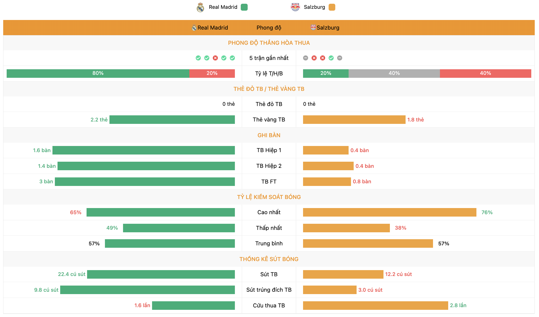This screenshot has width=539, height=317.
Task: Click Salzburg's last grey draw icon
Action: [x=340, y=58]
